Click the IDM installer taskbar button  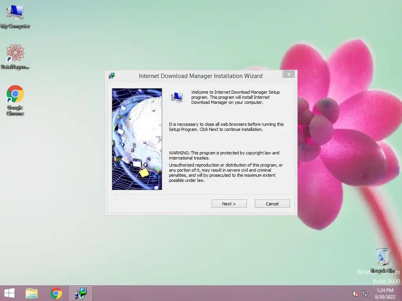(80, 293)
